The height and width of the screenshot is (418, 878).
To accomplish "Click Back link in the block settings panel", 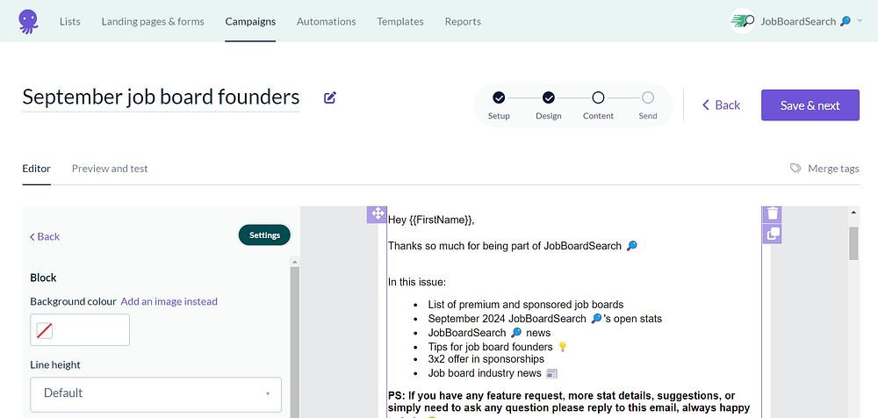I will [x=45, y=236].
